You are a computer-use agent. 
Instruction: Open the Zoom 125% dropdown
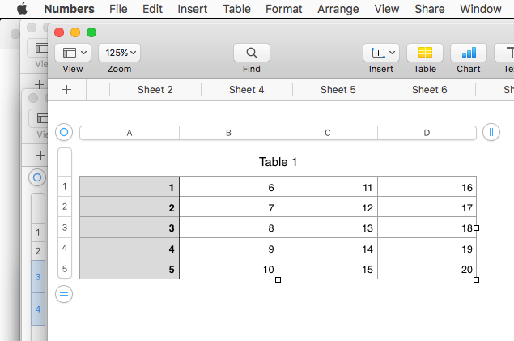(119, 53)
